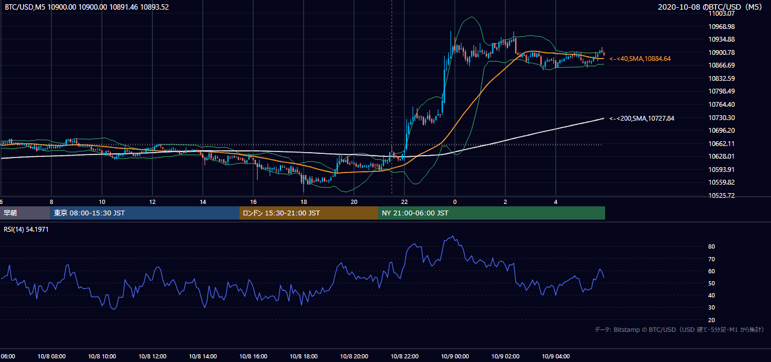Click hour label 2 under the price chart

pos(506,202)
